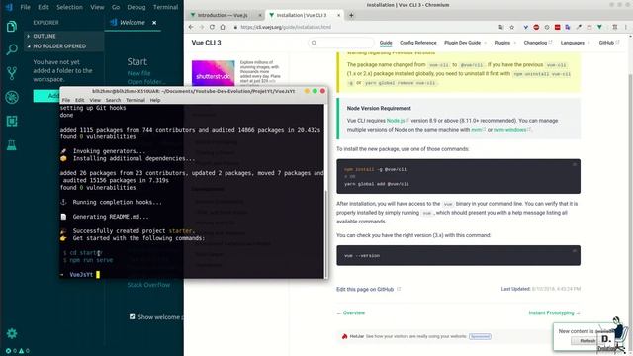The width and height of the screenshot is (633, 356).
Task: Expand the Plugins dropdown
Action: [x=505, y=43]
